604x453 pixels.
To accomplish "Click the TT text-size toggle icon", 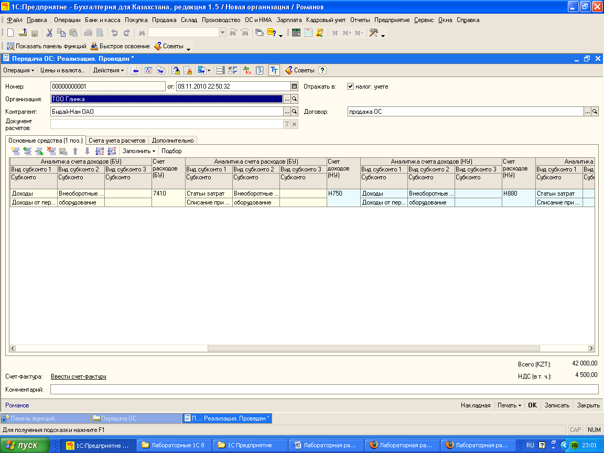I will click(274, 70).
